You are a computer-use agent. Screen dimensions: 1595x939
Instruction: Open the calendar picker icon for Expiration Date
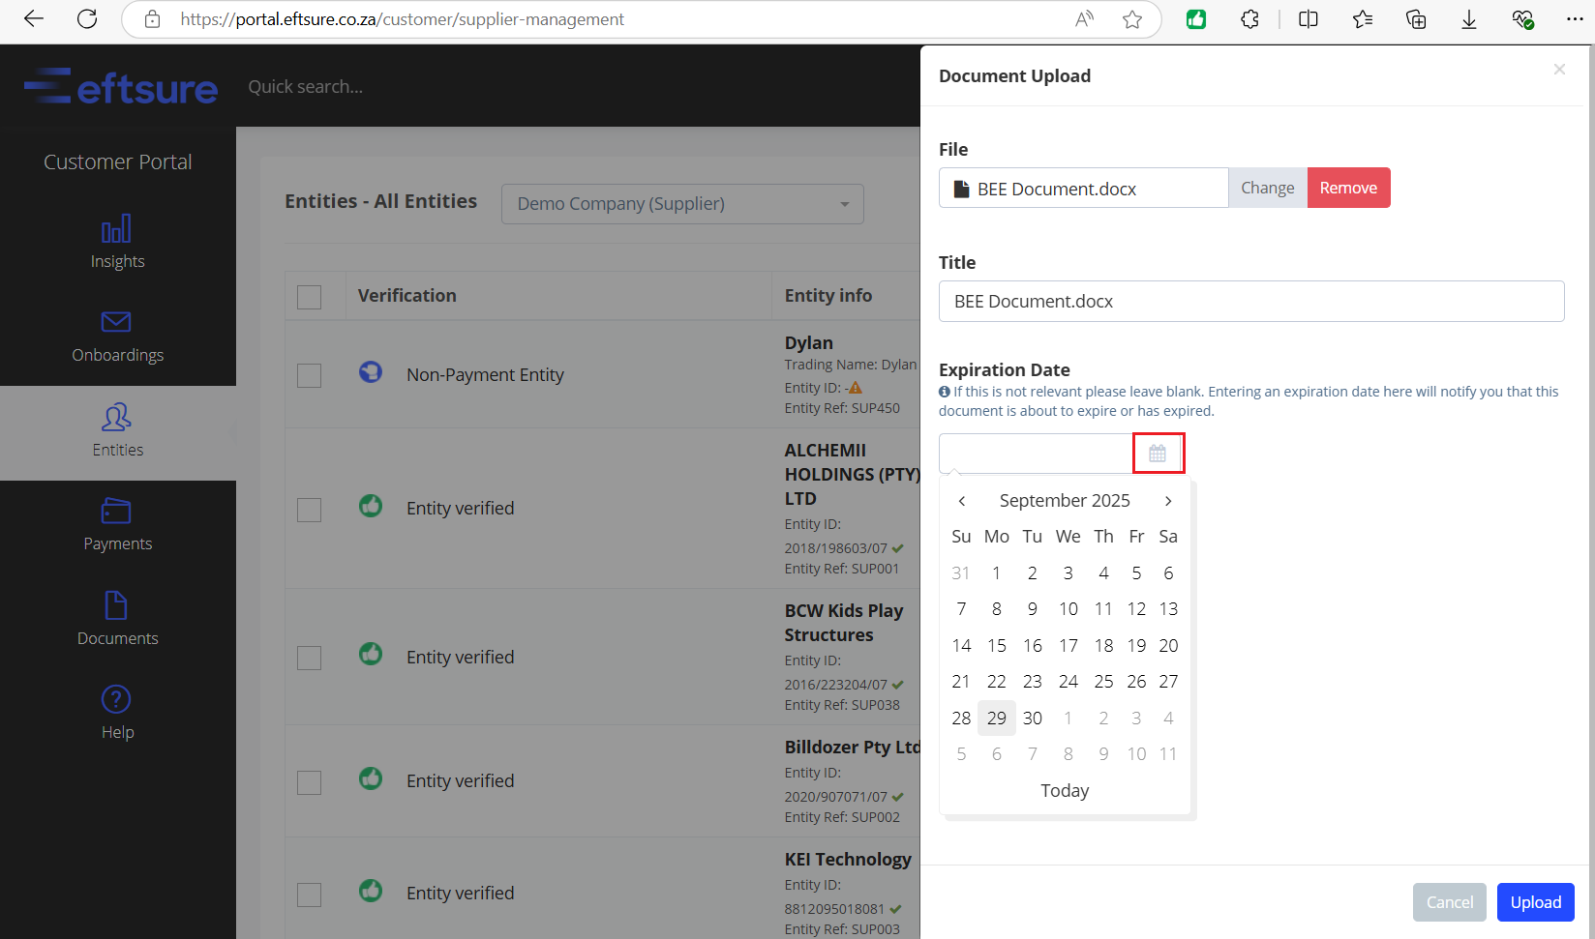coord(1158,454)
